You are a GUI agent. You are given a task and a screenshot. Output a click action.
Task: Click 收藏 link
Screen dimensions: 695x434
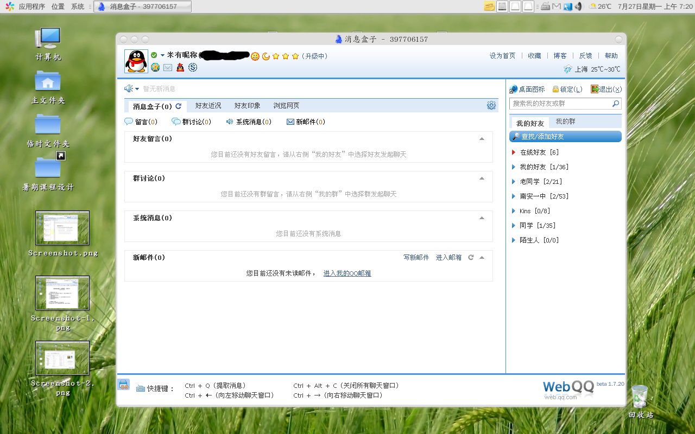tap(534, 56)
